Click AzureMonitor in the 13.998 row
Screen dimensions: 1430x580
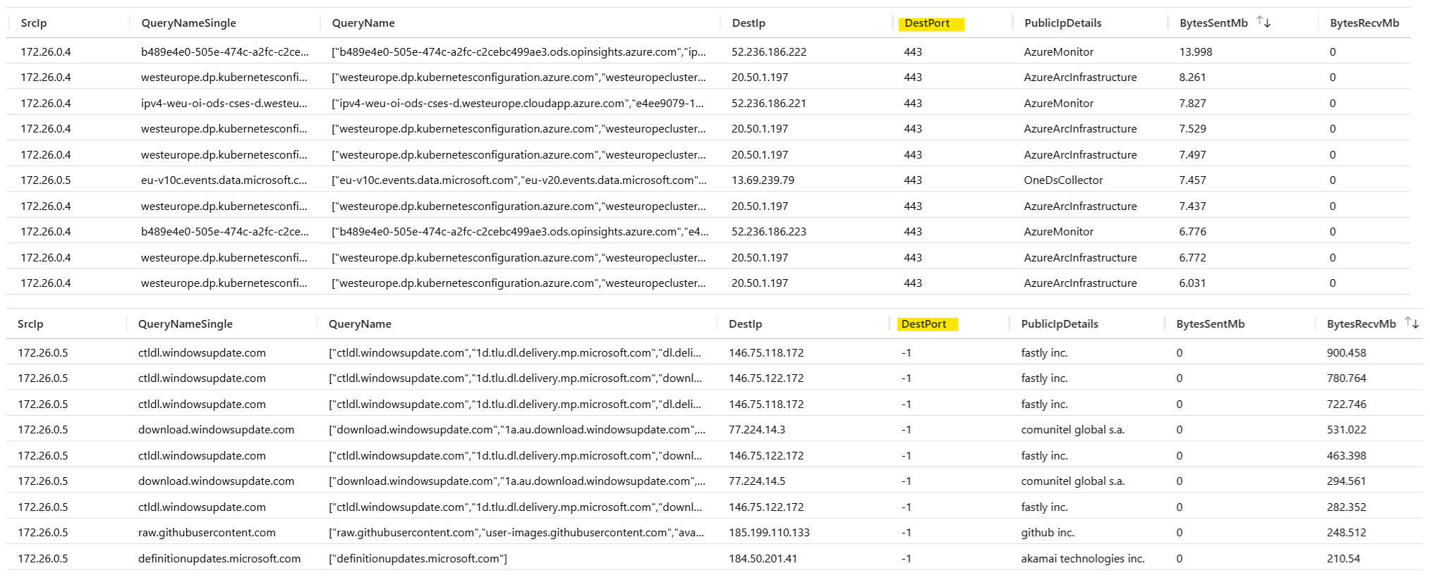(x=1058, y=52)
